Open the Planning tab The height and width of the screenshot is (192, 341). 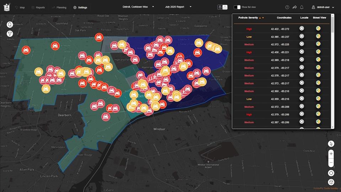(59, 7)
